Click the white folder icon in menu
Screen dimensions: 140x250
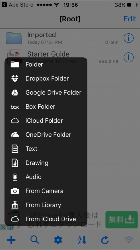tap(15, 64)
